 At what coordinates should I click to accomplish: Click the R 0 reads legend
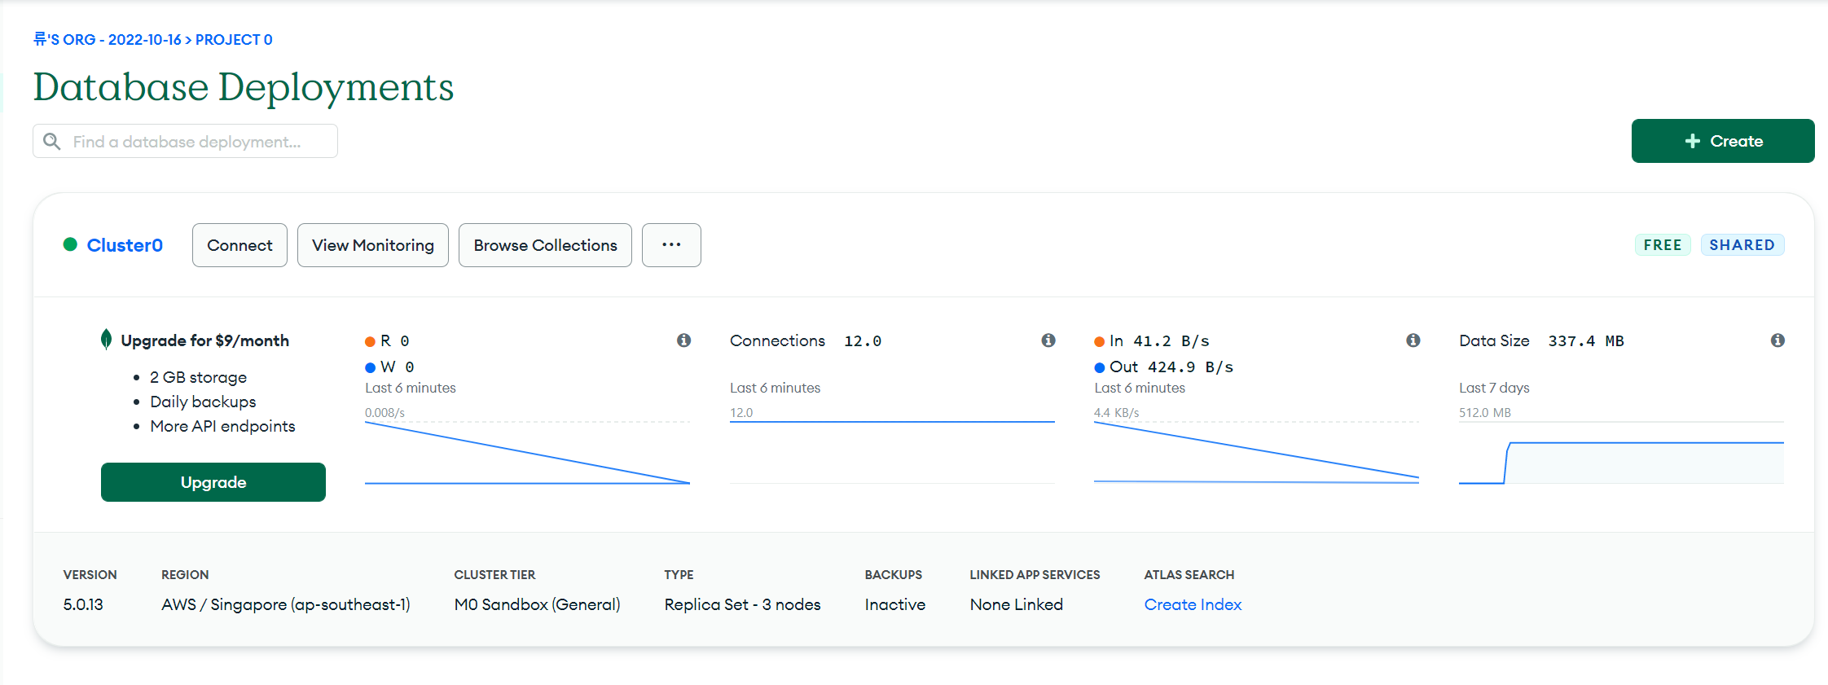click(388, 340)
